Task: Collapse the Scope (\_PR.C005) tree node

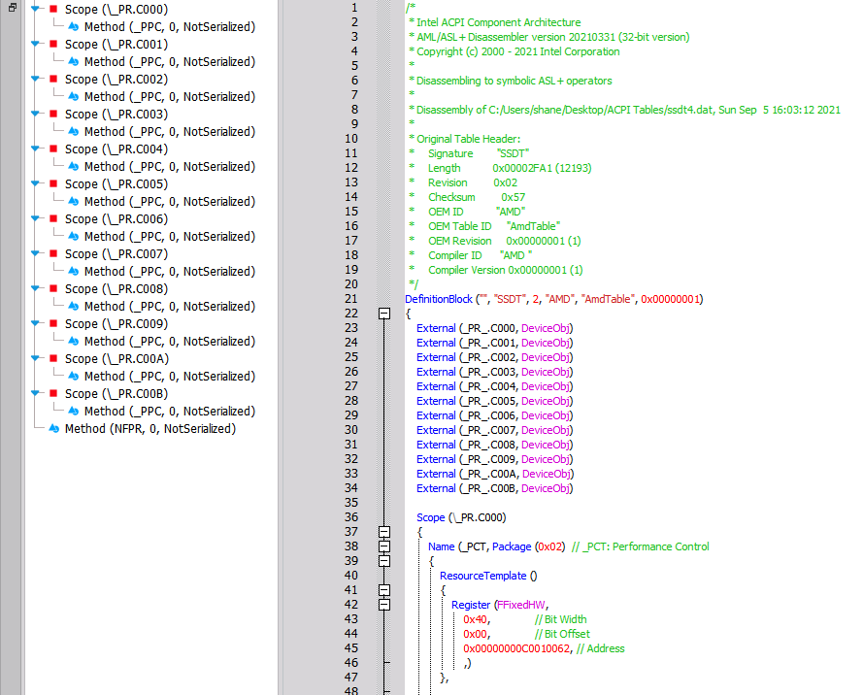Action: 36,184
